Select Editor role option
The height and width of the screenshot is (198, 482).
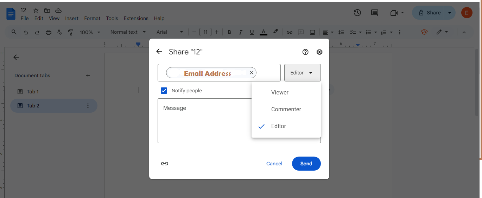point(286,126)
